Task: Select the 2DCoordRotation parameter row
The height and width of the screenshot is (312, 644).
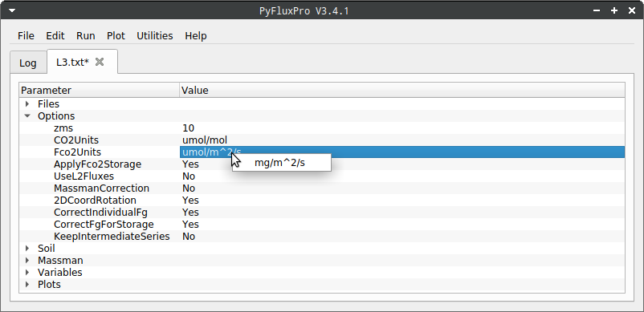Action: click(x=321, y=201)
